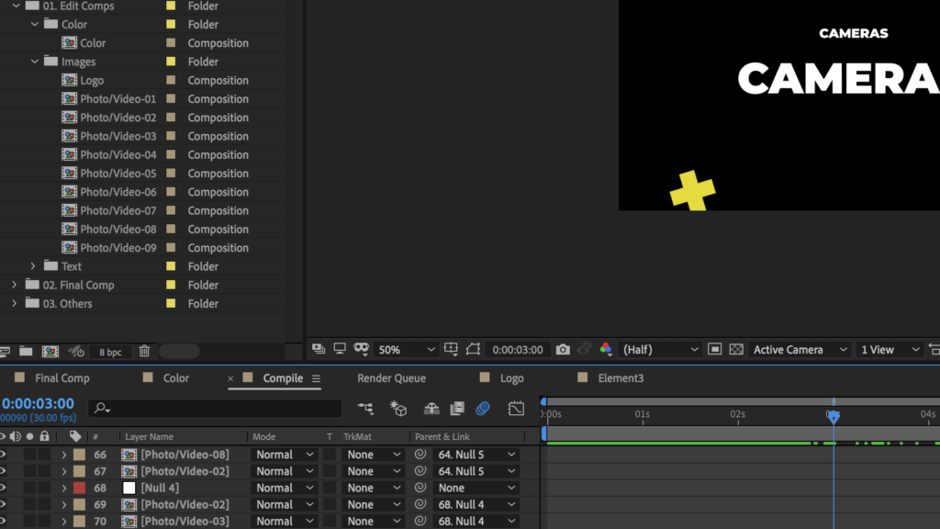Hide the Null 4 layer
Viewport: 940px width, 529px height.
pyautogui.click(x=2, y=488)
